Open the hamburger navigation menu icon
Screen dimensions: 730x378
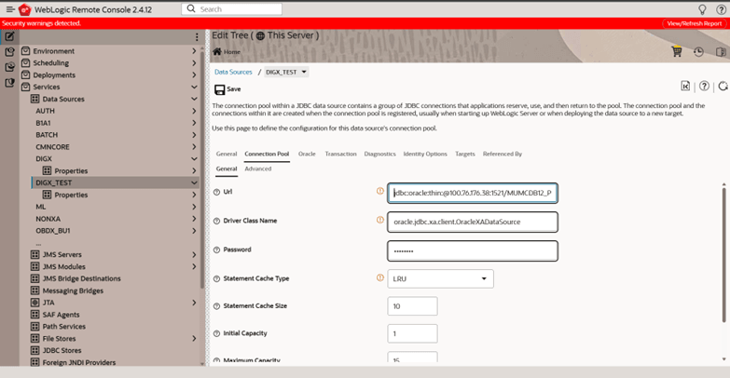tap(9, 9)
